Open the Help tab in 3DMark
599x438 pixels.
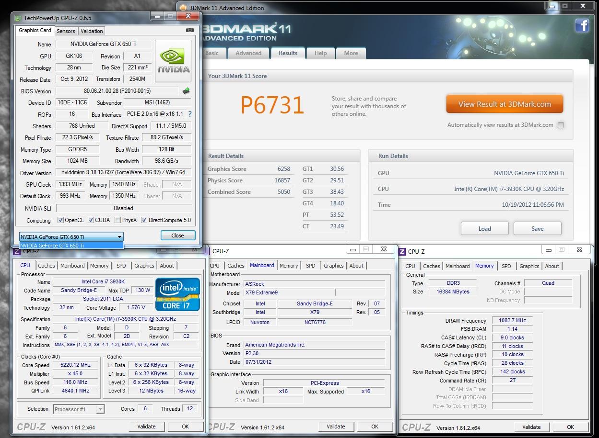click(321, 53)
